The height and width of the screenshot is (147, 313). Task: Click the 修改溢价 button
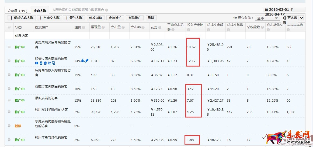click(x=95, y=18)
